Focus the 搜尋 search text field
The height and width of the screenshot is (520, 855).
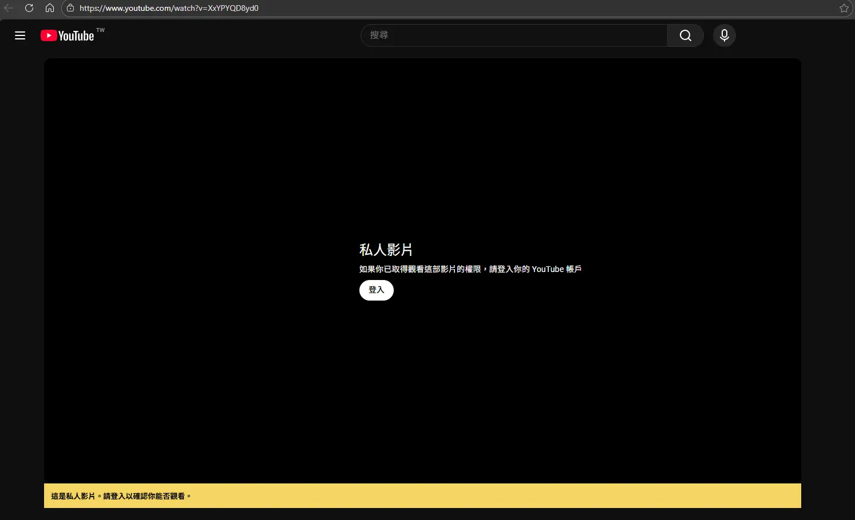[x=514, y=35]
